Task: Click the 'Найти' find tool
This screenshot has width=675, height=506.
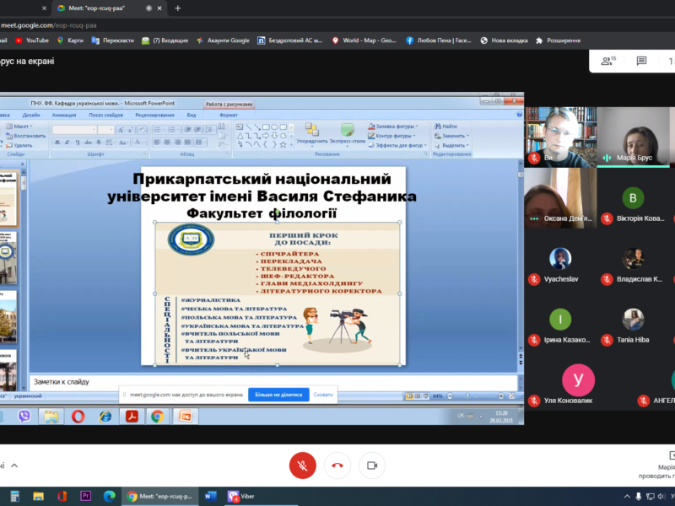Action: click(x=447, y=126)
